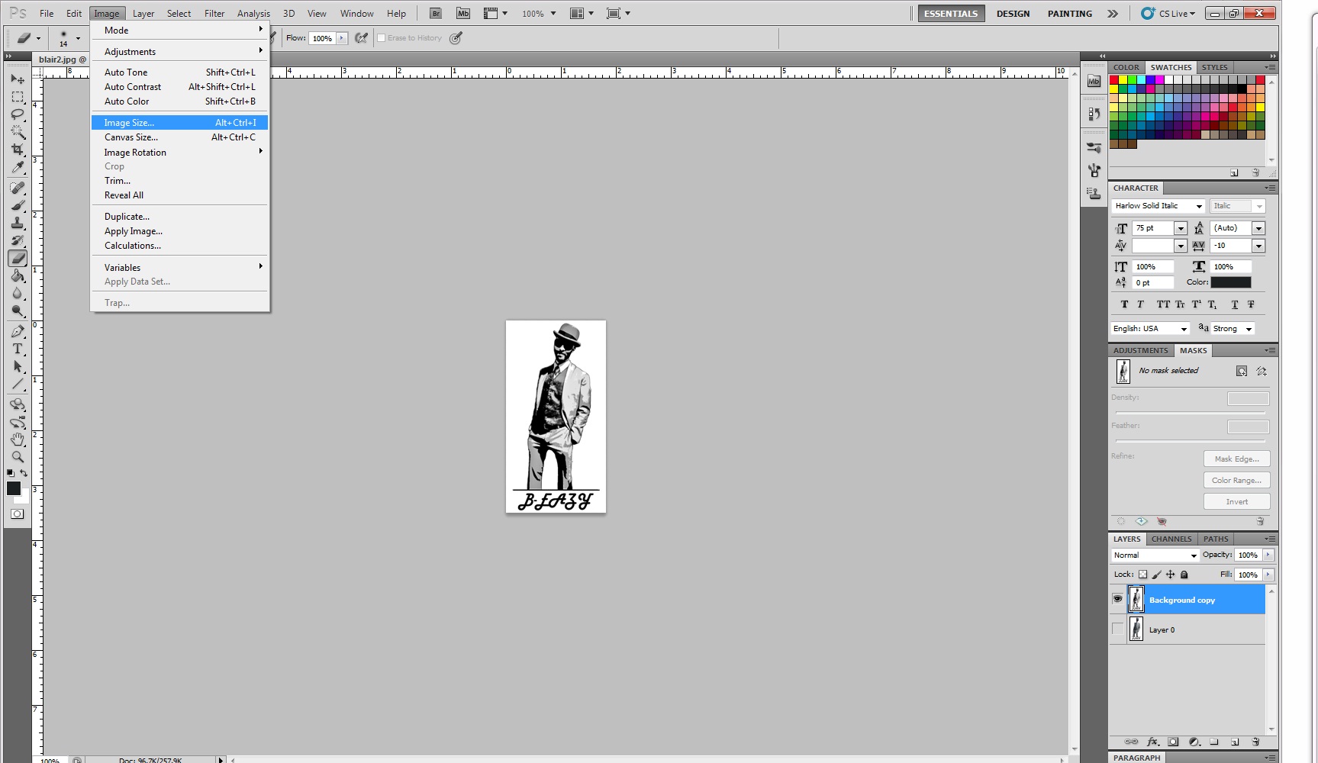Open the leading (Auto) dropdown

(1258, 228)
